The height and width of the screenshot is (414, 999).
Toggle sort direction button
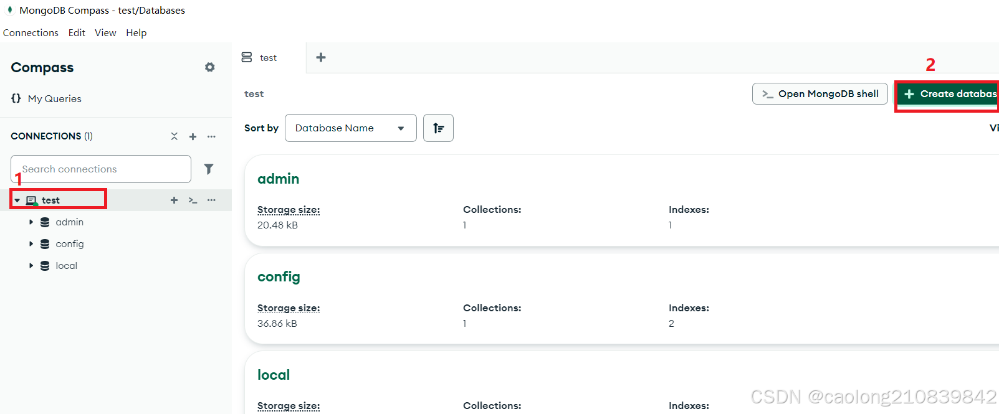point(438,128)
